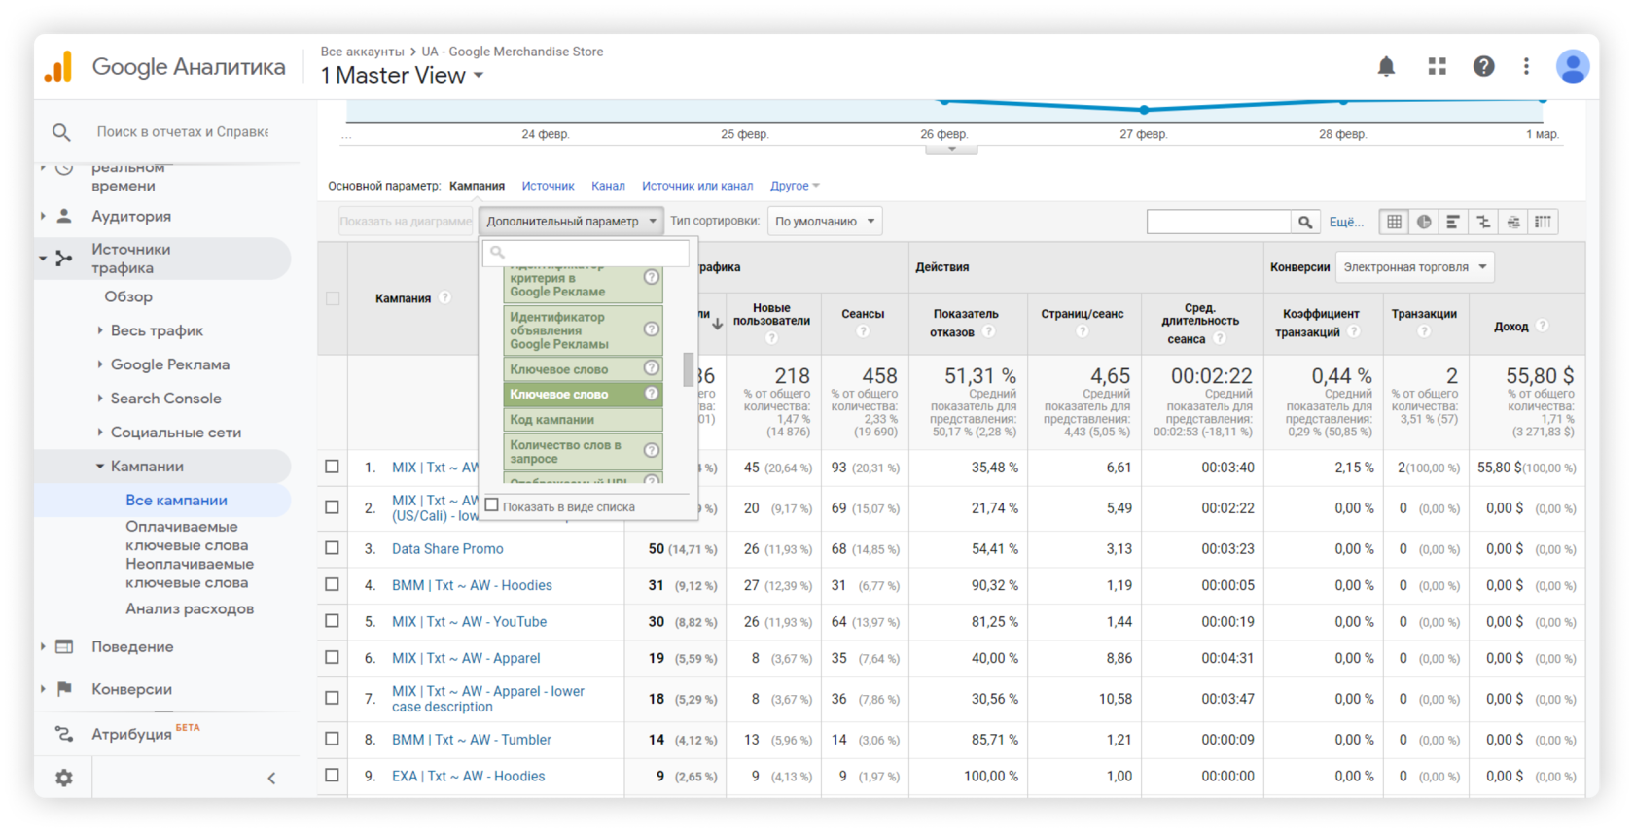Choose Количество слов в запросе option
The width and height of the screenshot is (1634, 832).
tap(583, 452)
